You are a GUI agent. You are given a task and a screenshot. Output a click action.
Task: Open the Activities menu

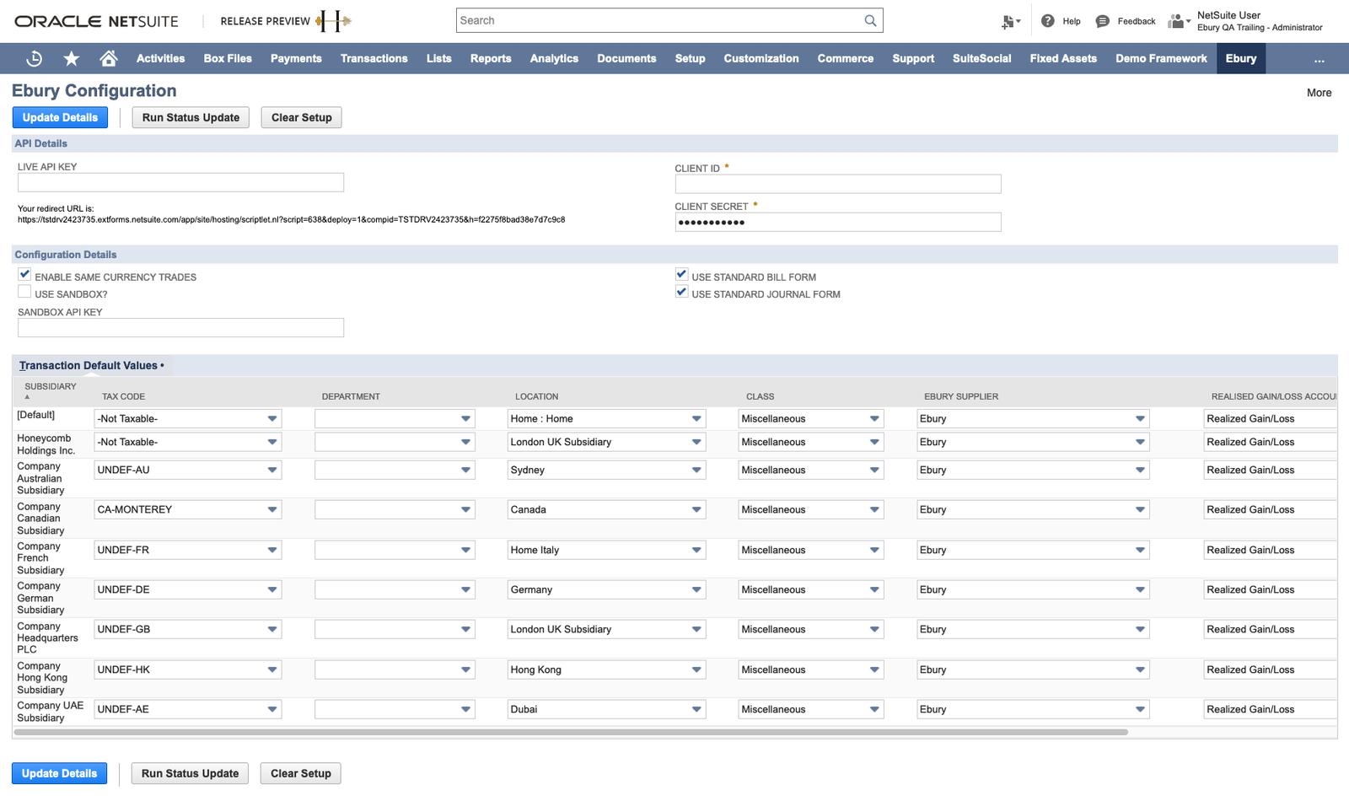[160, 58]
